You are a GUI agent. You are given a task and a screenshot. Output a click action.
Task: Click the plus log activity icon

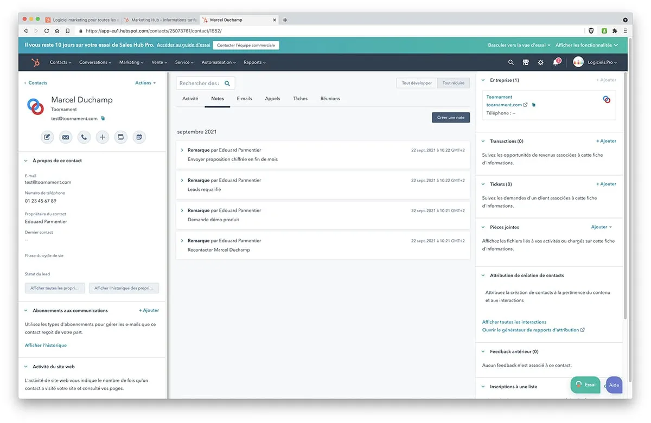(x=103, y=137)
